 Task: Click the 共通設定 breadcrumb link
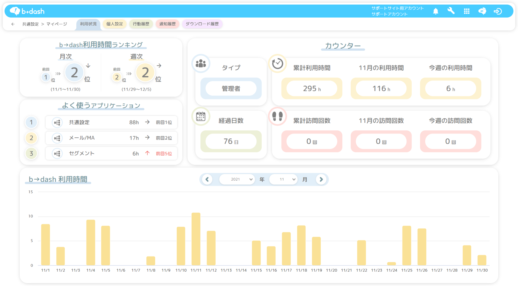(x=30, y=24)
